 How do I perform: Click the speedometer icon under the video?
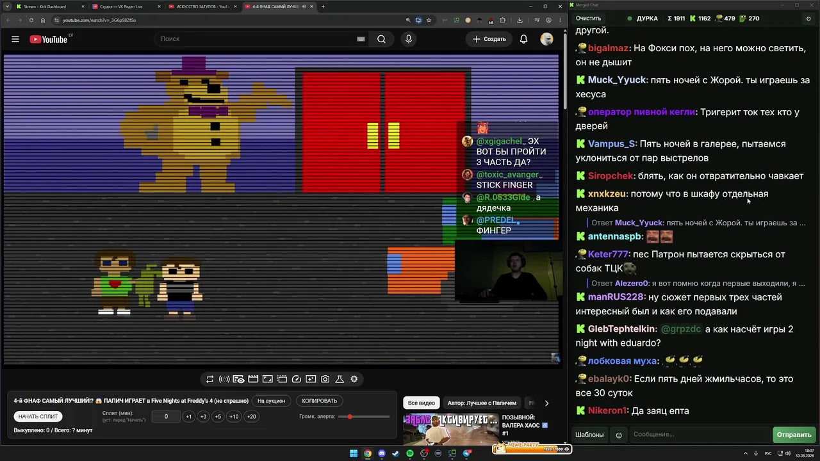click(x=297, y=379)
